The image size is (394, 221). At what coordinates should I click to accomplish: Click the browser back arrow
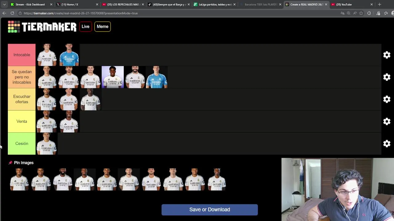[x=4, y=13]
